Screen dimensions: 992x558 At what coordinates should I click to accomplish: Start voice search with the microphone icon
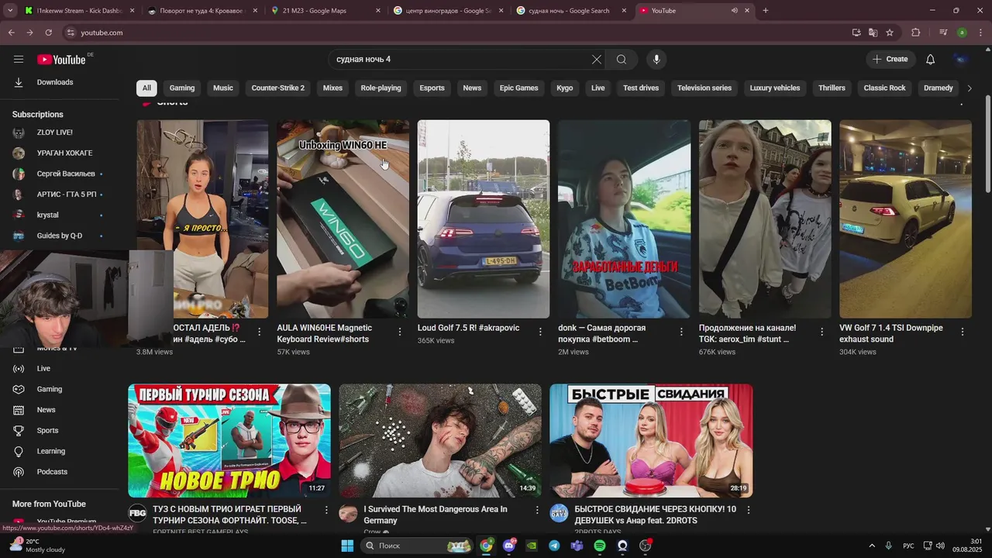tap(656, 60)
